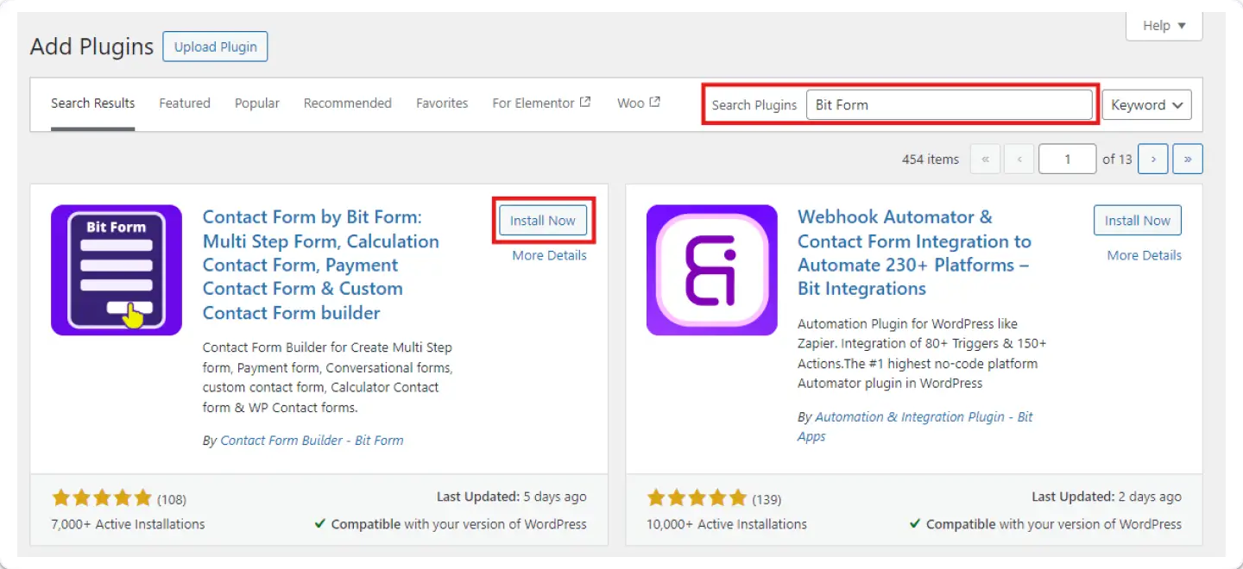The image size is (1243, 569).
Task: Click the current page number field
Action: click(1067, 159)
